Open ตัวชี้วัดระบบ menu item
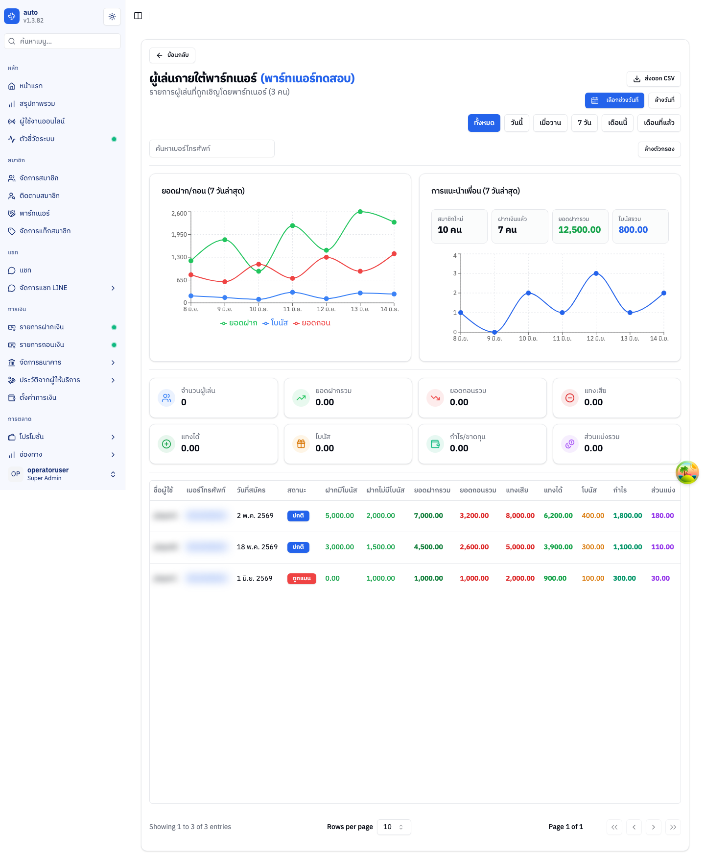The image size is (705, 859). pos(62,139)
